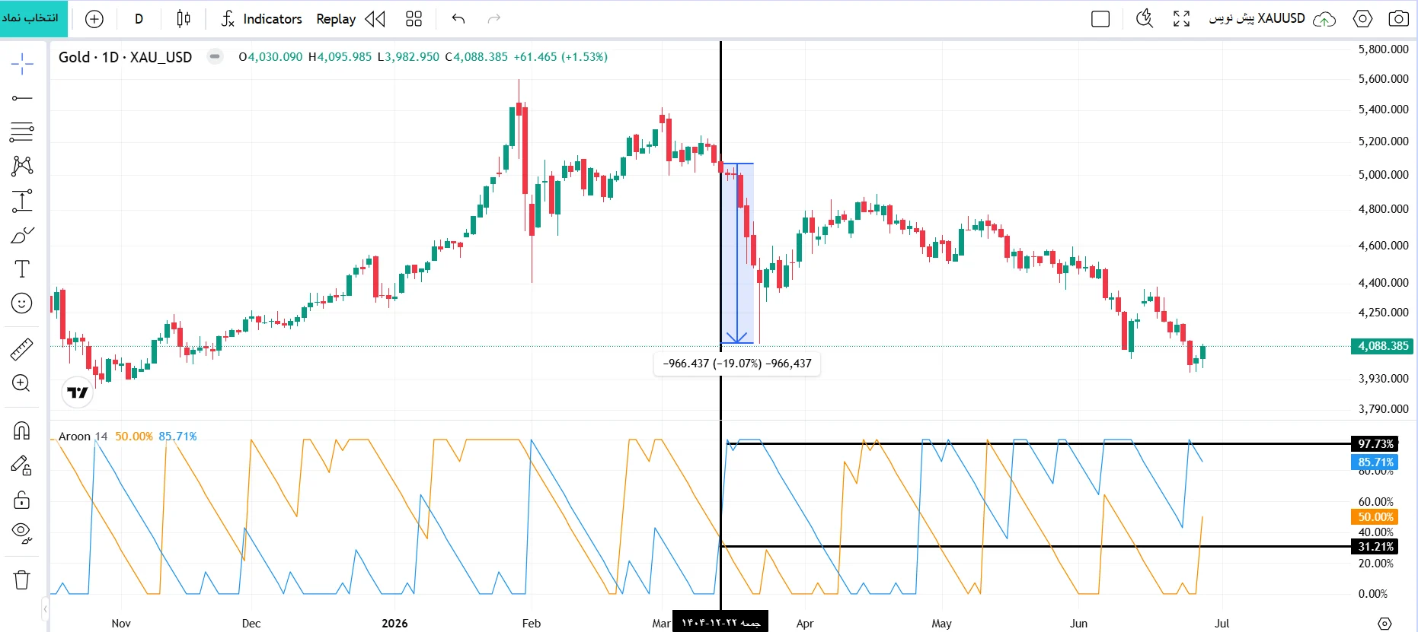Undo the last chart action

(458, 19)
